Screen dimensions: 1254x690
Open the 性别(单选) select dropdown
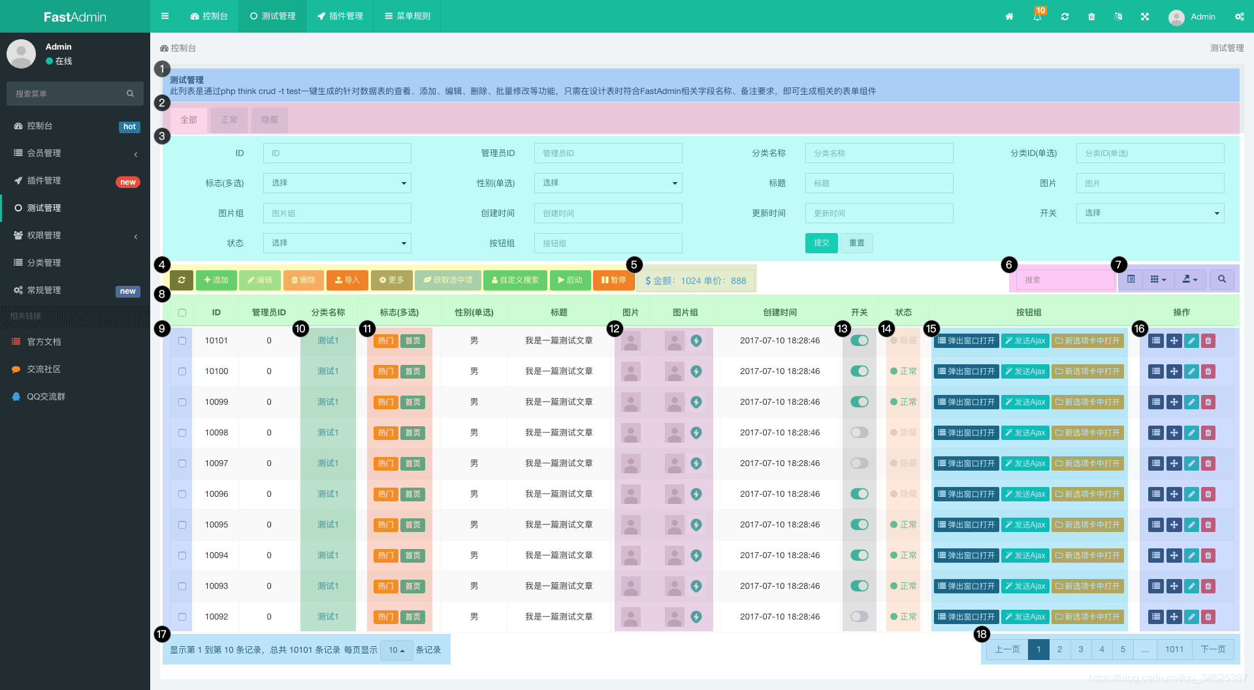pos(608,183)
